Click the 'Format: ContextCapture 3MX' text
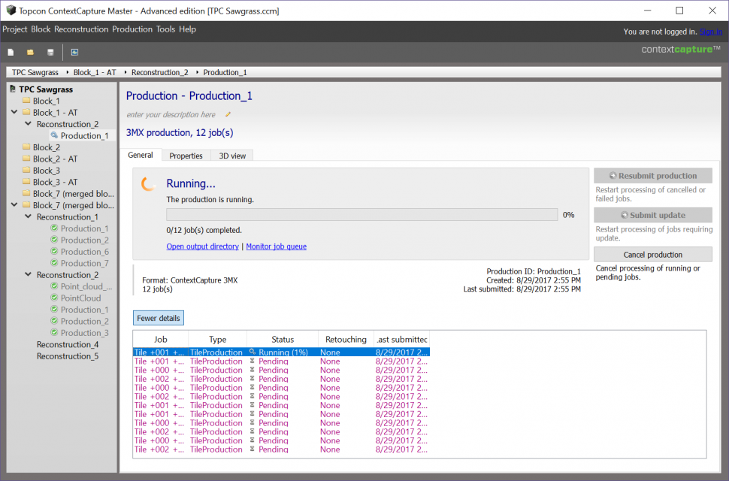 pos(189,280)
